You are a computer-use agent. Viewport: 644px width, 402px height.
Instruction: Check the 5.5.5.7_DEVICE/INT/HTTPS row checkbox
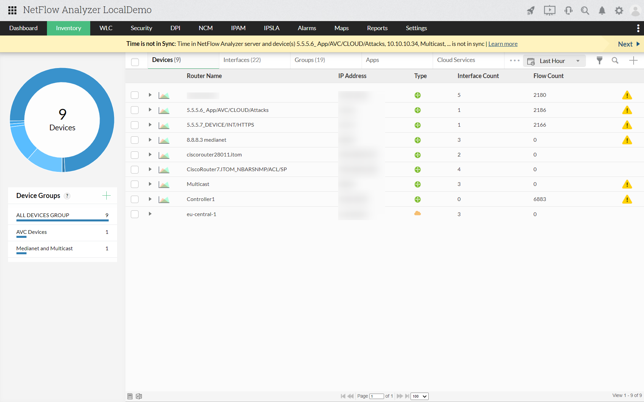pos(135,125)
